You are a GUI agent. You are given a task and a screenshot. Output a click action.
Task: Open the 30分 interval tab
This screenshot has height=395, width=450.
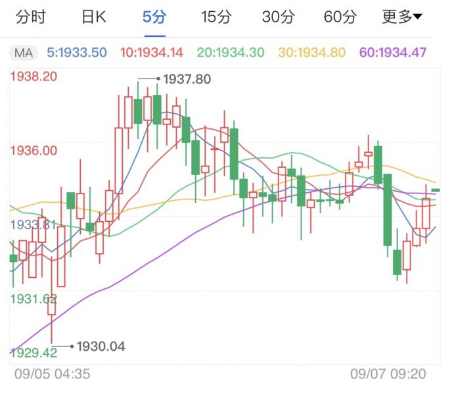coord(278,17)
